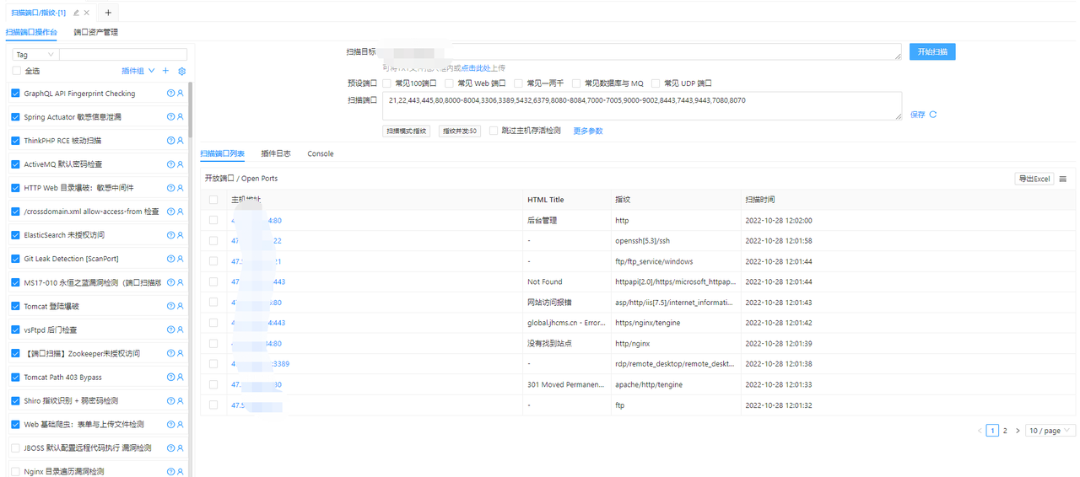Open plugin settings gear icon
Image resolution: width=1080 pixels, height=477 pixels.
click(x=181, y=72)
